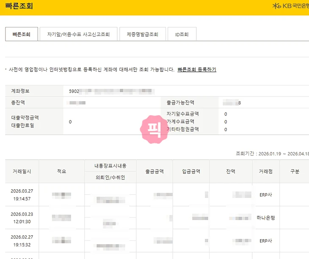The width and height of the screenshot is (309, 259).
Task: Open the 자기앞/어음·수표 사고신고조회 tab
Action: pyautogui.click(x=78, y=34)
